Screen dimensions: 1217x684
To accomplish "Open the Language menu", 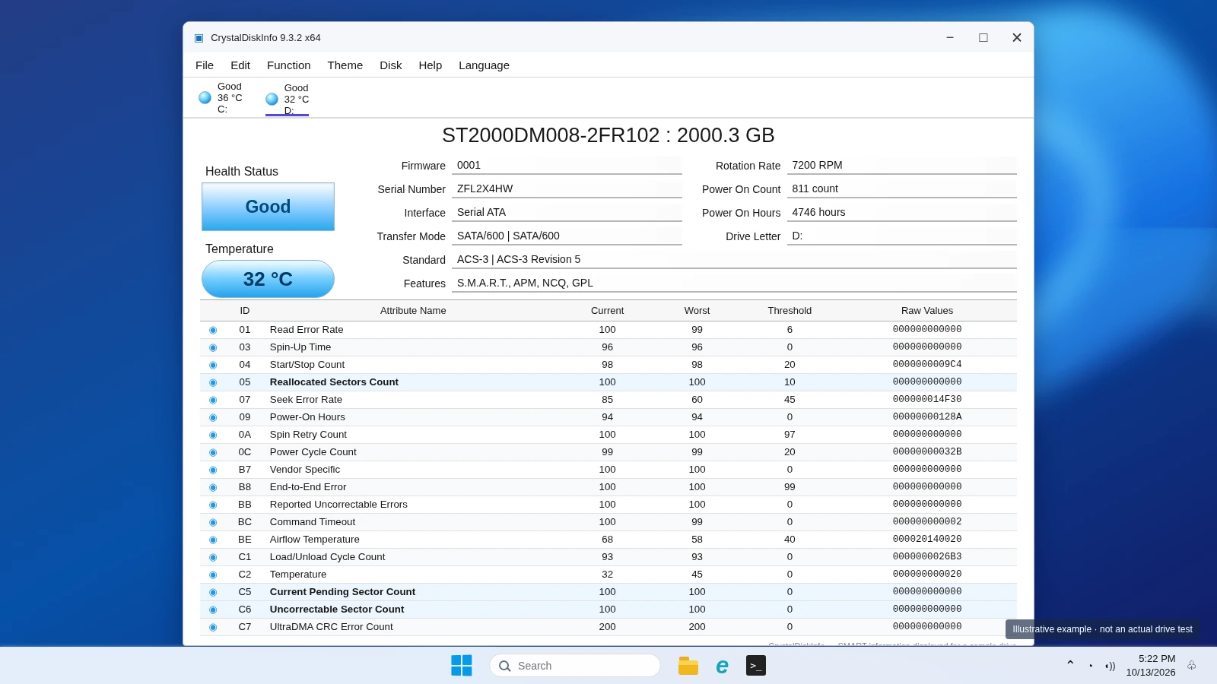I will [485, 65].
